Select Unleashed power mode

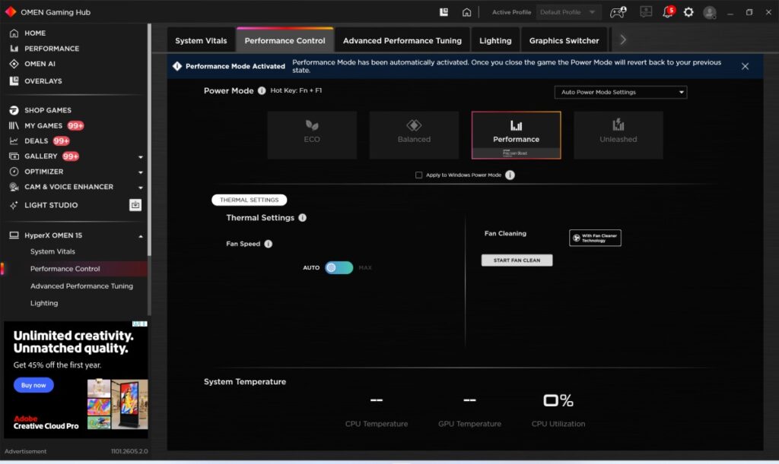point(618,135)
